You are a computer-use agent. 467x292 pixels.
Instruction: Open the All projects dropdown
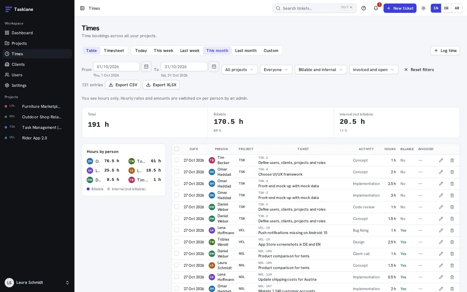coord(240,69)
